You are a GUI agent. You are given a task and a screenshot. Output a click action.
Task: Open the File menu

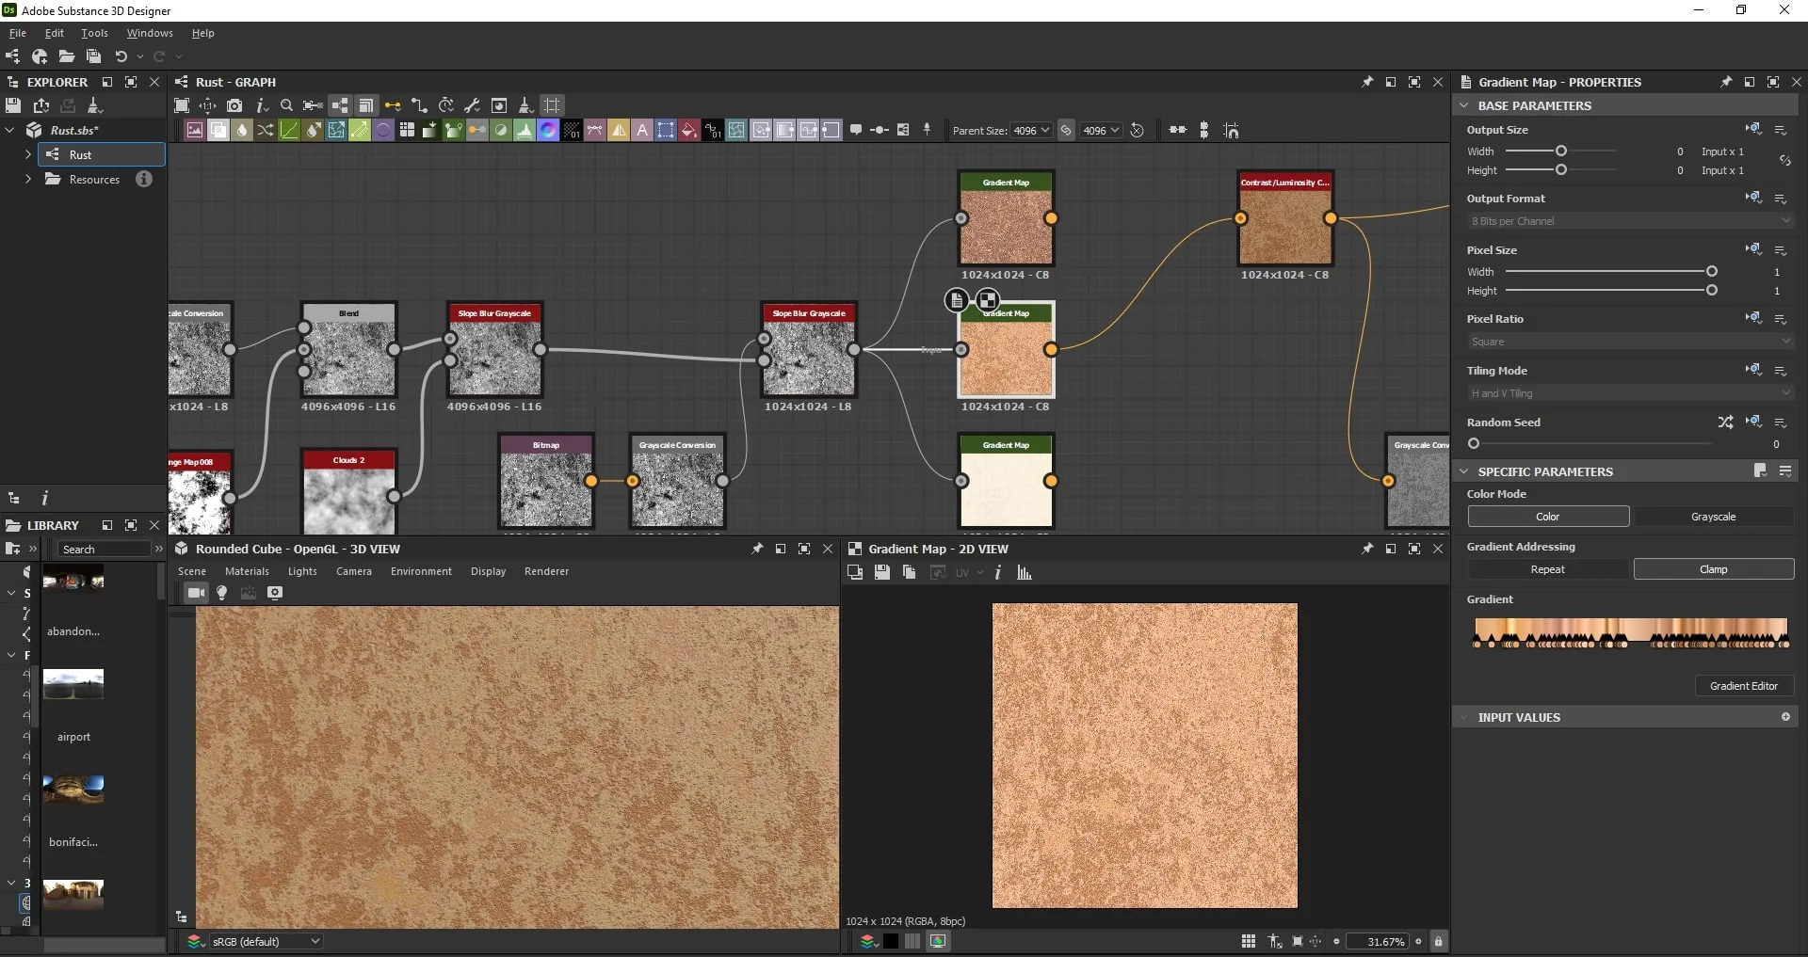point(18,33)
